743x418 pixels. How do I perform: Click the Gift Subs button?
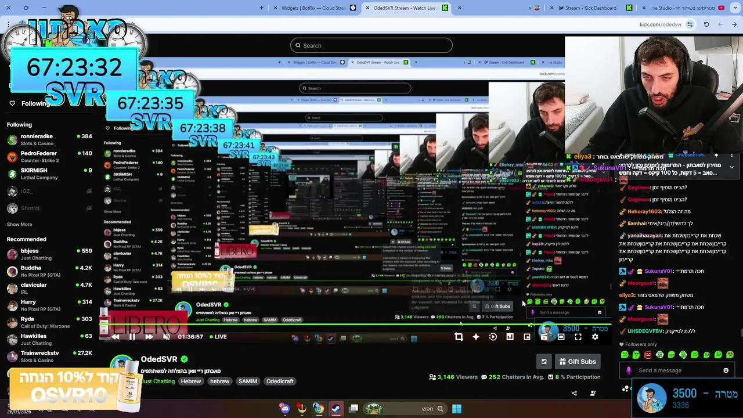click(x=578, y=362)
